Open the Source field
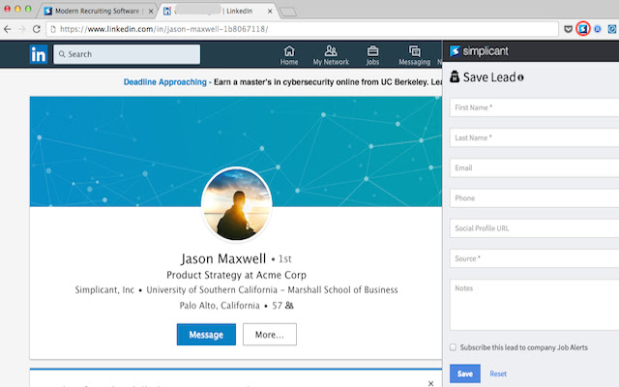 [534, 258]
